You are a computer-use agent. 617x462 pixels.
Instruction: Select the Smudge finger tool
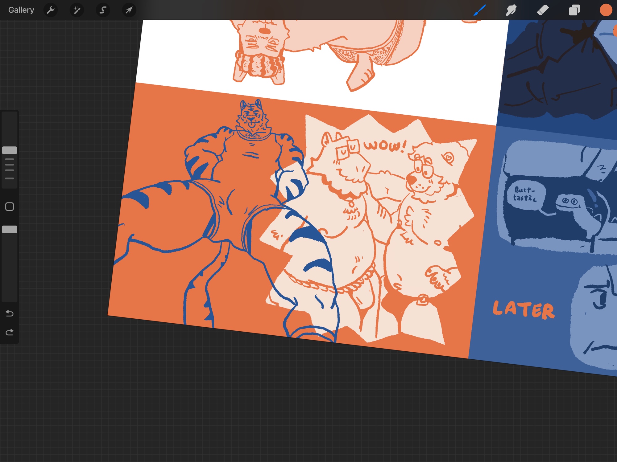511,10
